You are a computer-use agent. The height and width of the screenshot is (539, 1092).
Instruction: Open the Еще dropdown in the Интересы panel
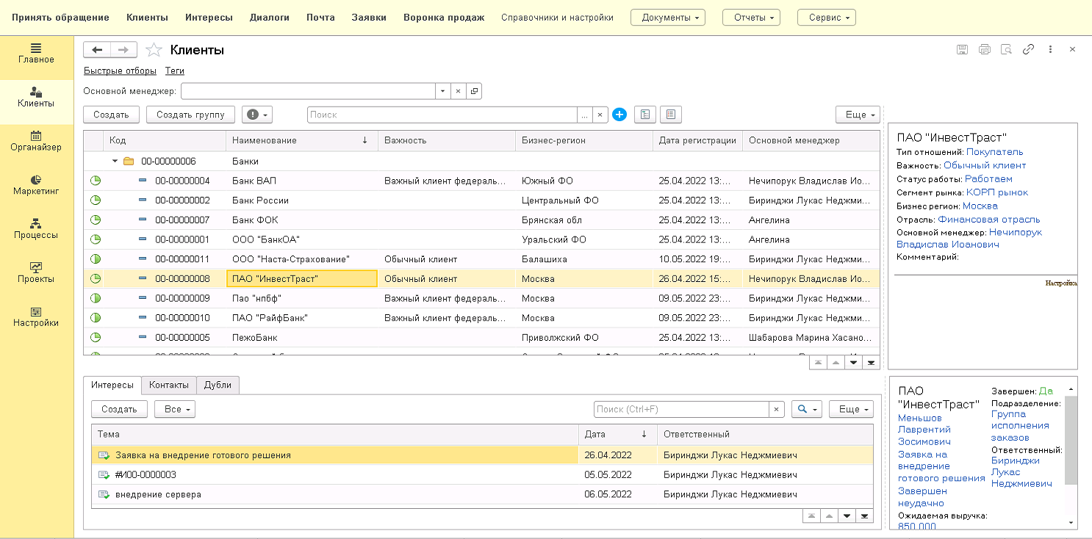[851, 409]
